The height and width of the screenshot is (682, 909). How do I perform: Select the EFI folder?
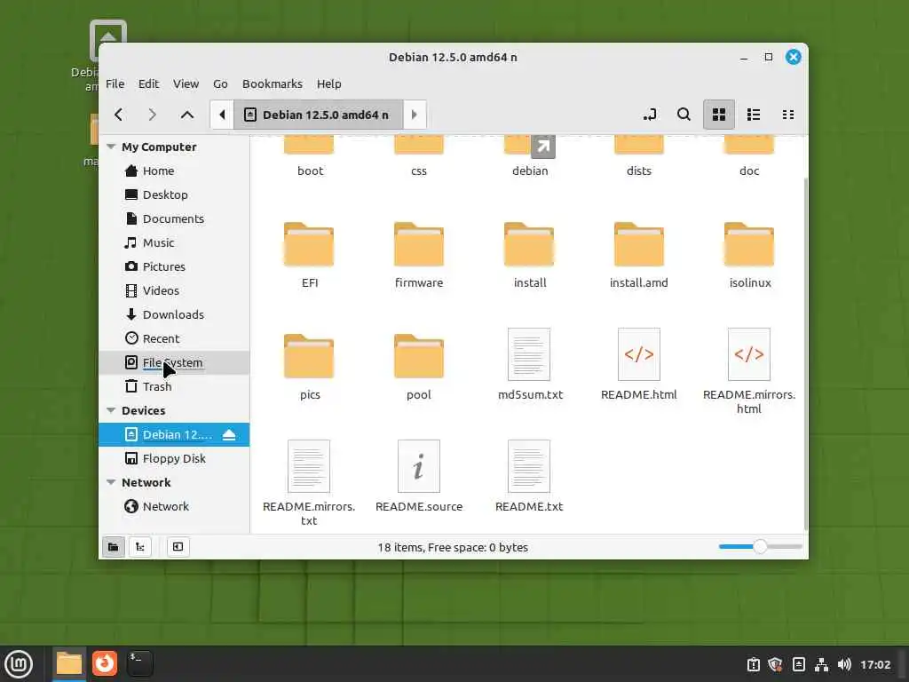pyautogui.click(x=309, y=255)
